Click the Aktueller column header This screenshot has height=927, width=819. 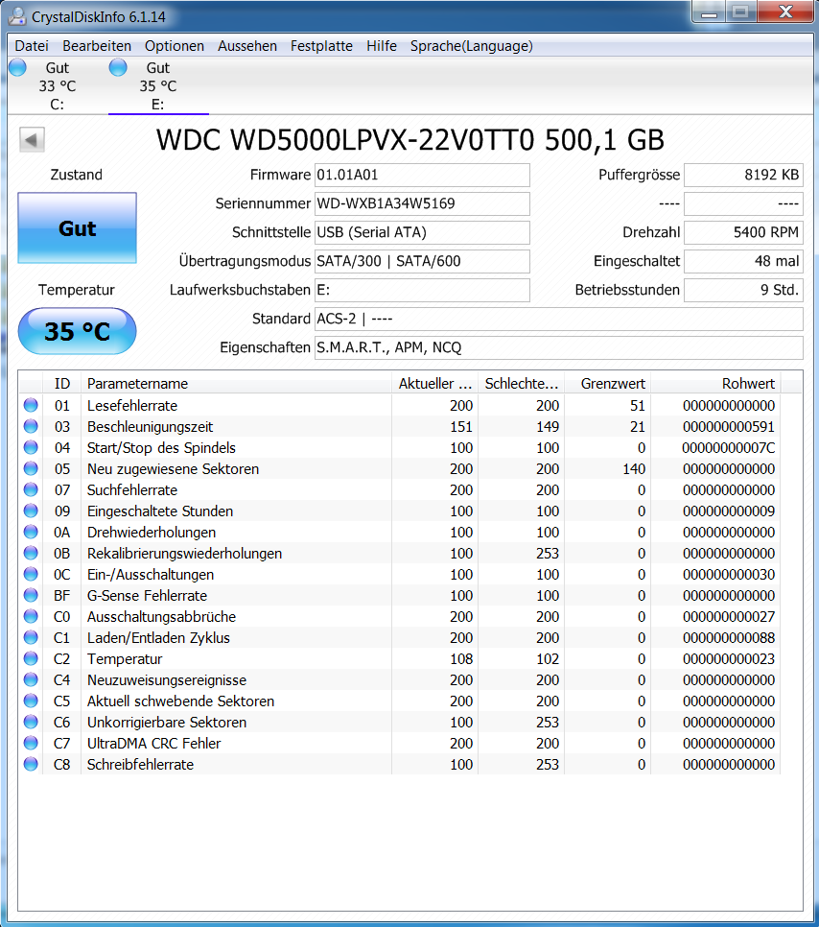[434, 384]
